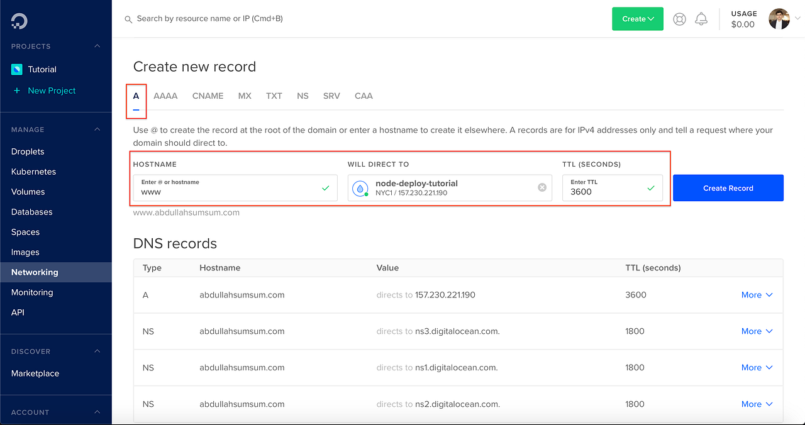Open the More dropdown for the A record

coord(757,294)
